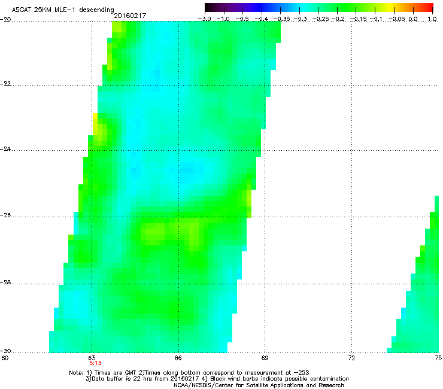Screen dimensions: 443x389
Task: Click the longitude axis label 72
Action: tap(351, 358)
